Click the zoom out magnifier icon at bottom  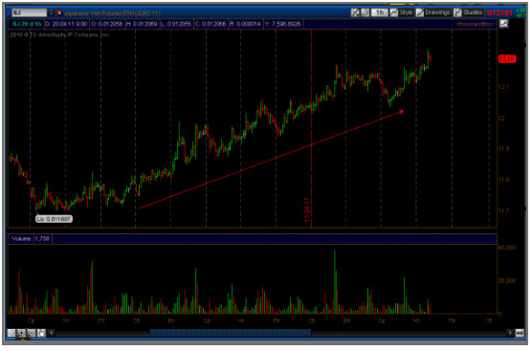[x=32, y=333]
